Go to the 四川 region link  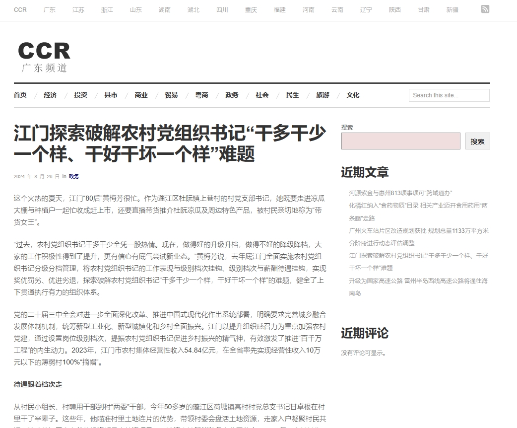click(222, 10)
